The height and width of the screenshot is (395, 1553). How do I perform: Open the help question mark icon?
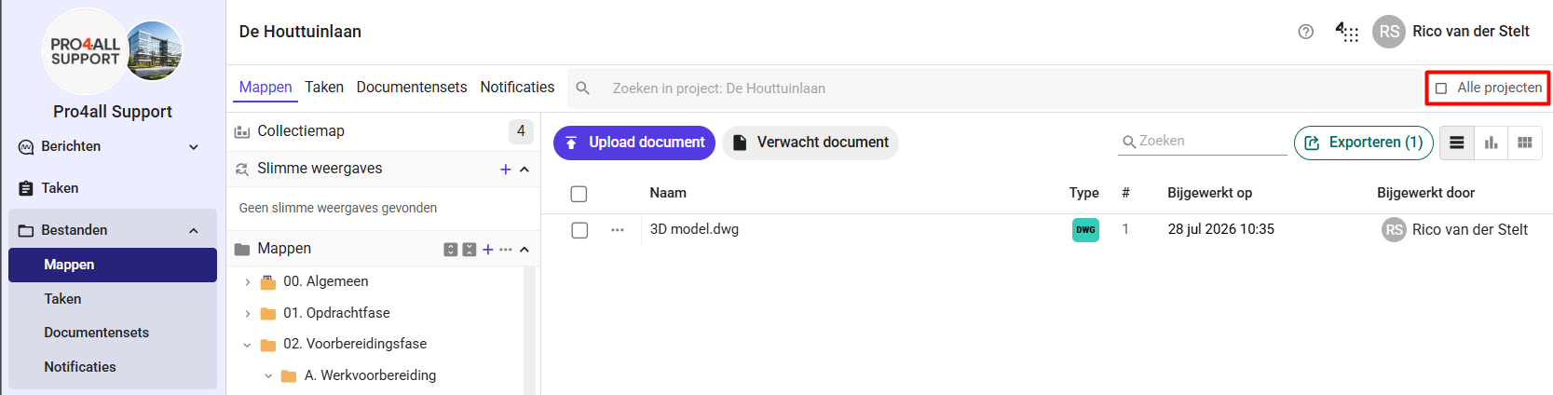[1305, 32]
